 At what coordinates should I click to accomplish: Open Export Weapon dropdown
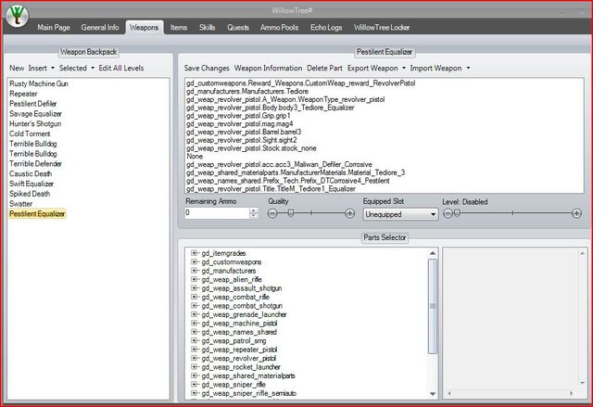376,68
